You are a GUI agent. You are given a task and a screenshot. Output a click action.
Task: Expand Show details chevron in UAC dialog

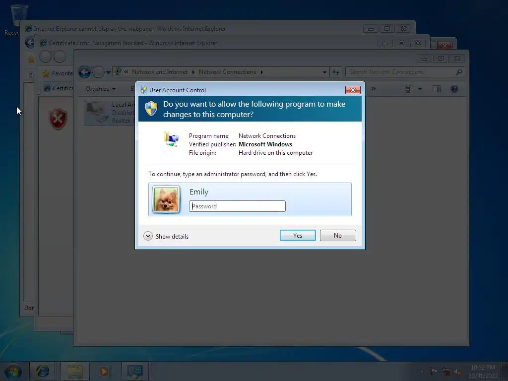tap(148, 236)
